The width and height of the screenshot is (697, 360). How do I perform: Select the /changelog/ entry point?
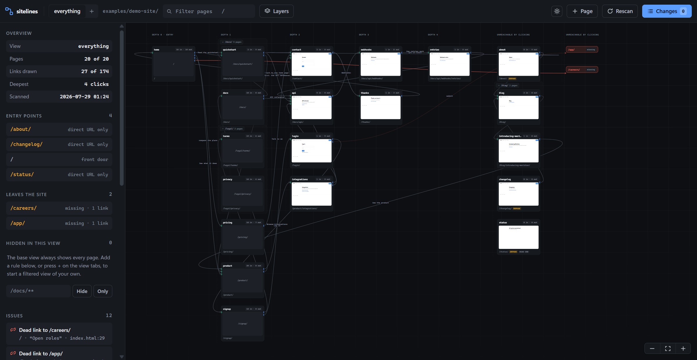(59, 144)
